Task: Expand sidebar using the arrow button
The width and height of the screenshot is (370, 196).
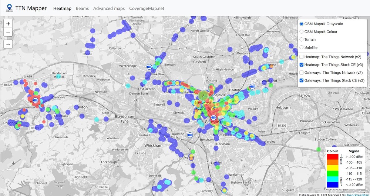Action: 8,44
